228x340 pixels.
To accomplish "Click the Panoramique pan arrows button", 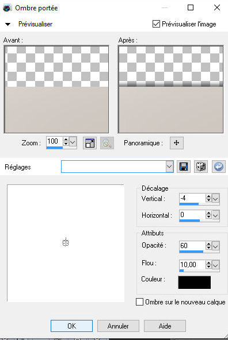I will pyautogui.click(x=177, y=143).
